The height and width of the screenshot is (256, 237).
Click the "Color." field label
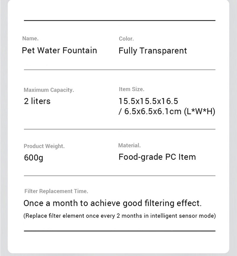[x=126, y=38]
